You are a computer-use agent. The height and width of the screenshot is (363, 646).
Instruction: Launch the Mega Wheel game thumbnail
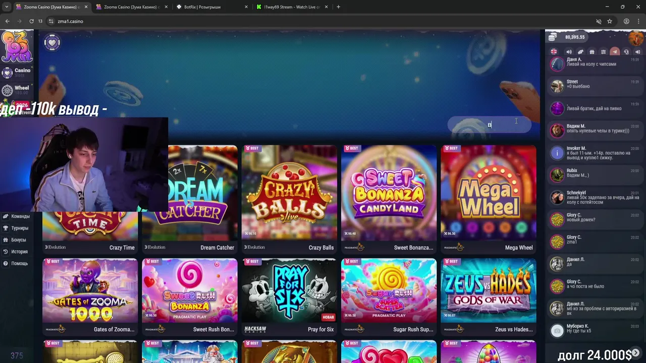tap(489, 193)
